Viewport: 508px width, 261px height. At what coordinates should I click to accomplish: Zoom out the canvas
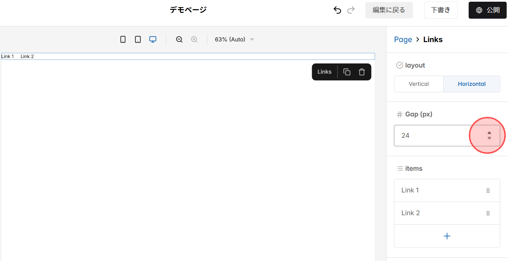point(179,39)
